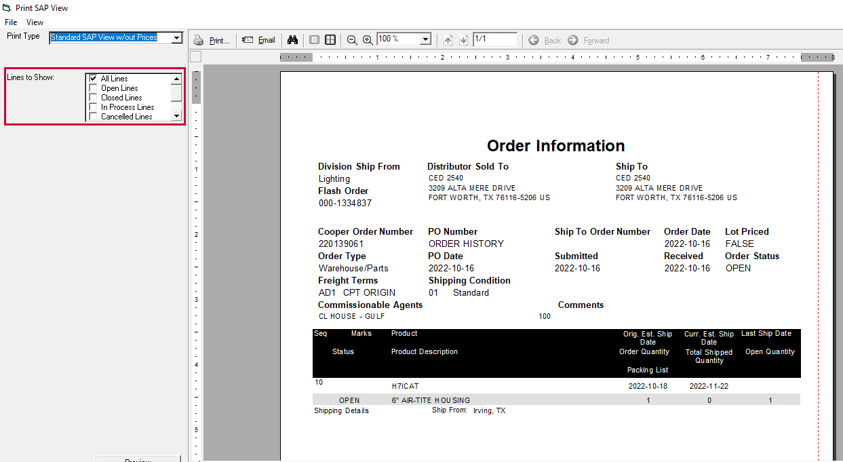Toggle the All Lines checkbox
The width and height of the screenshot is (843, 462).
(x=94, y=79)
